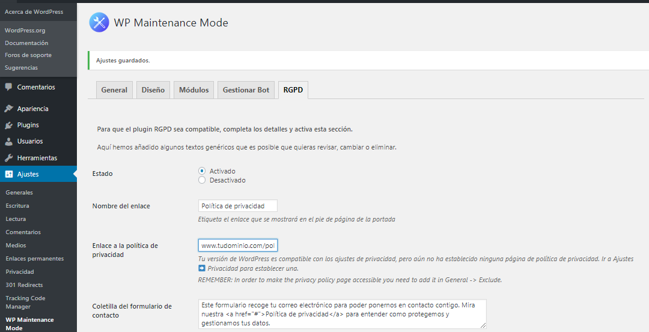
Task: Open the Documentación link
Action: 26,43
